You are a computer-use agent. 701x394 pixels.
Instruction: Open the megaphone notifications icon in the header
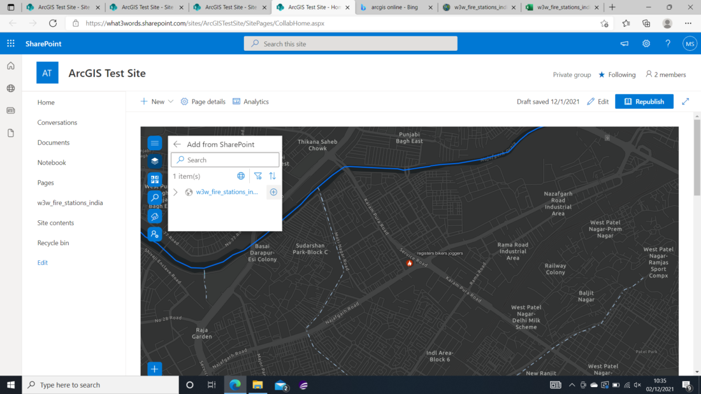(624, 44)
